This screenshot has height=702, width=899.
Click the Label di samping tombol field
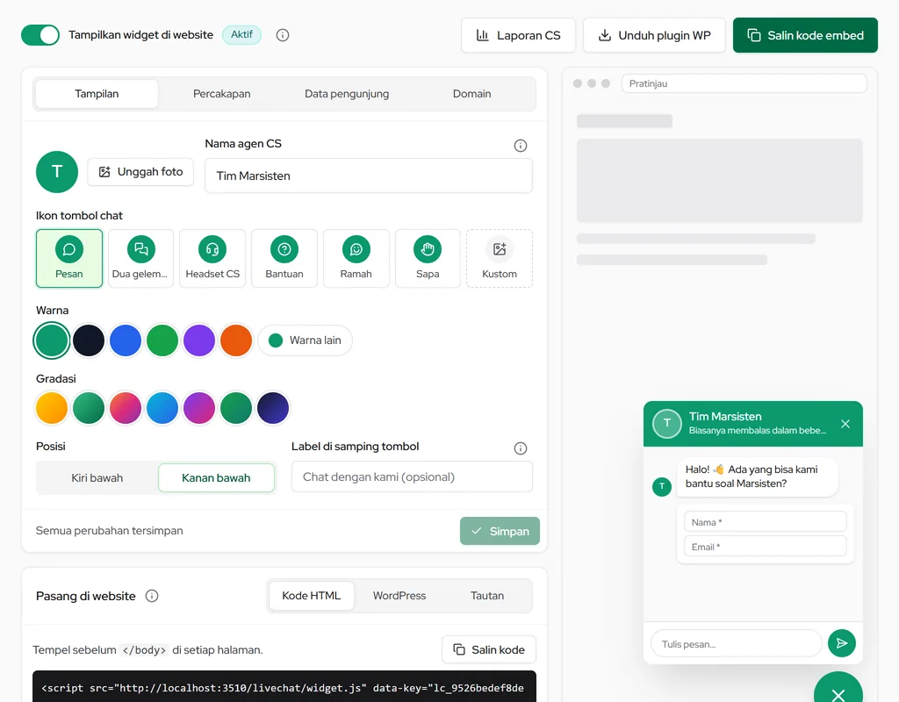[x=412, y=476]
